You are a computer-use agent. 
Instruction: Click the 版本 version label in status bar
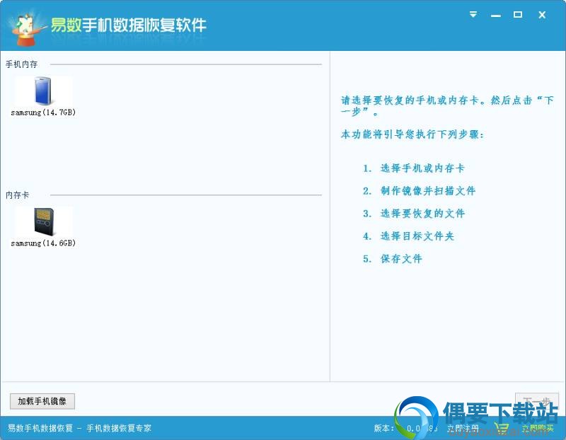(x=383, y=428)
